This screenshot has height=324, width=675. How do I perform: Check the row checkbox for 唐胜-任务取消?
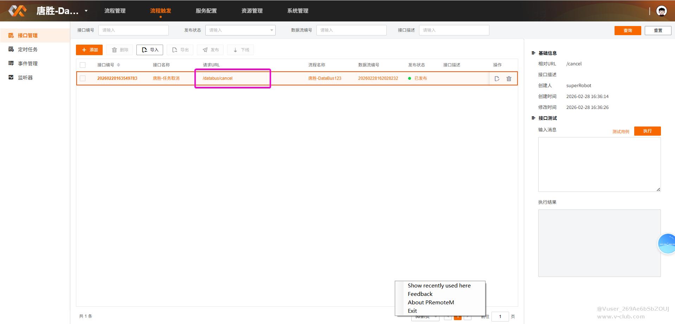pyautogui.click(x=83, y=78)
